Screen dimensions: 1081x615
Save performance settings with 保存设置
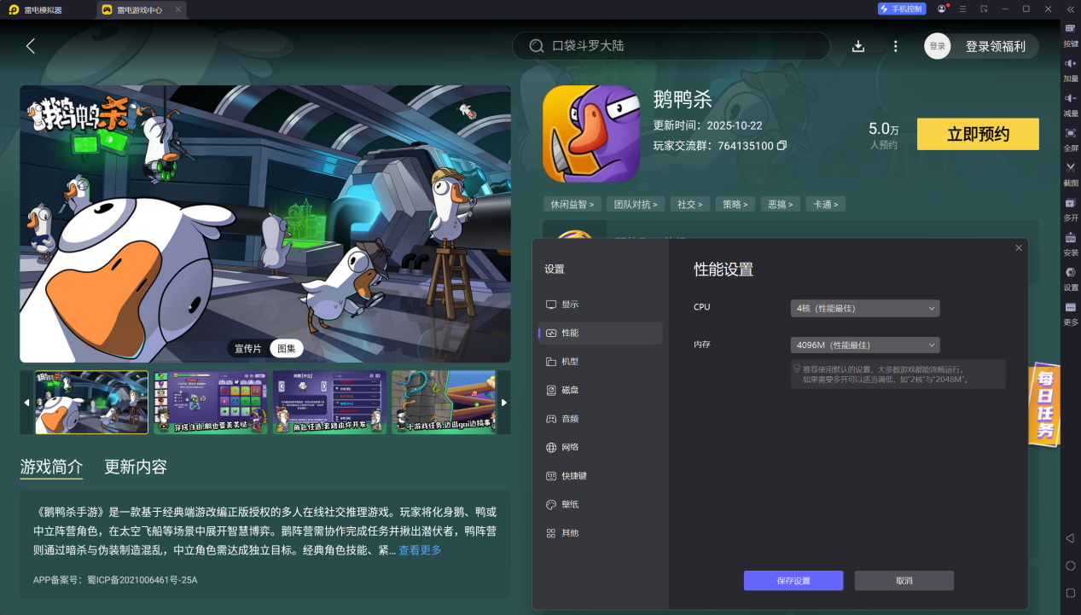(793, 580)
